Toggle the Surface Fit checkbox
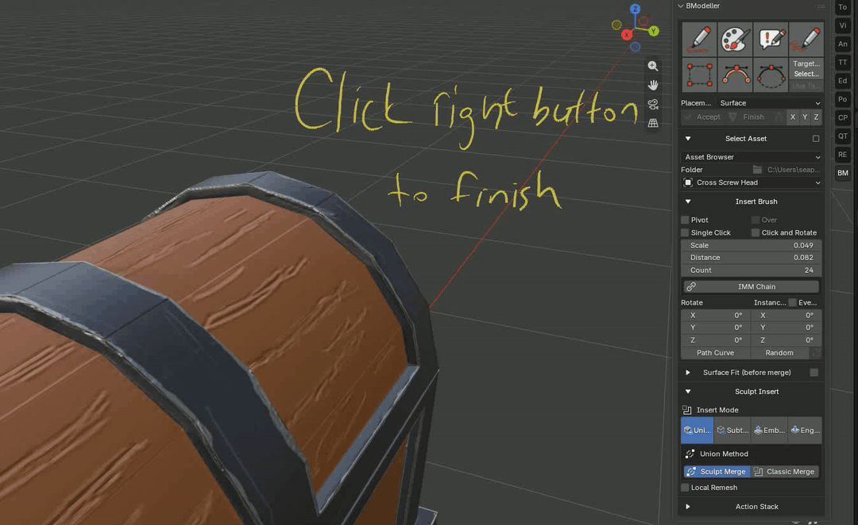 tap(814, 373)
